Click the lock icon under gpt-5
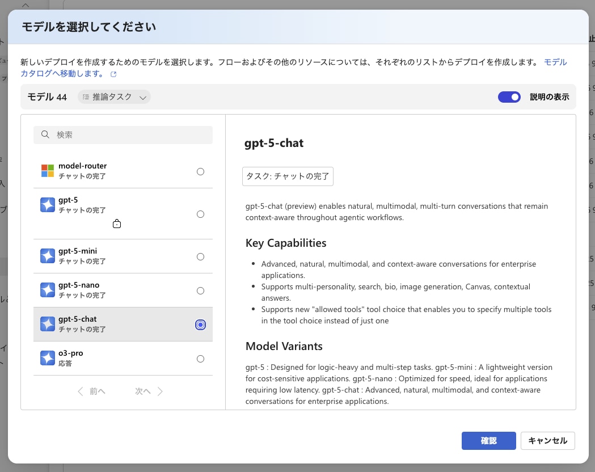This screenshot has width=595, height=472. click(x=117, y=224)
